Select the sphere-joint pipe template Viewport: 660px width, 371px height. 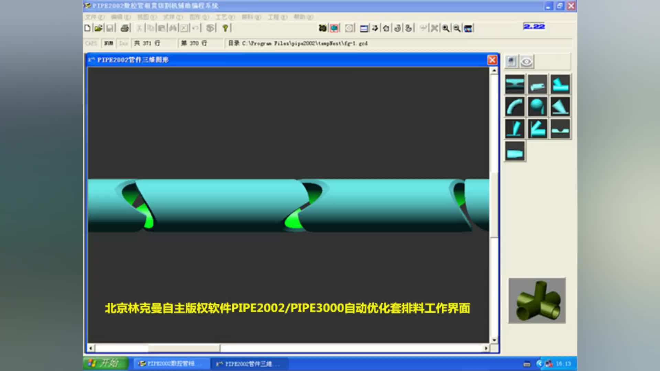[x=538, y=106]
